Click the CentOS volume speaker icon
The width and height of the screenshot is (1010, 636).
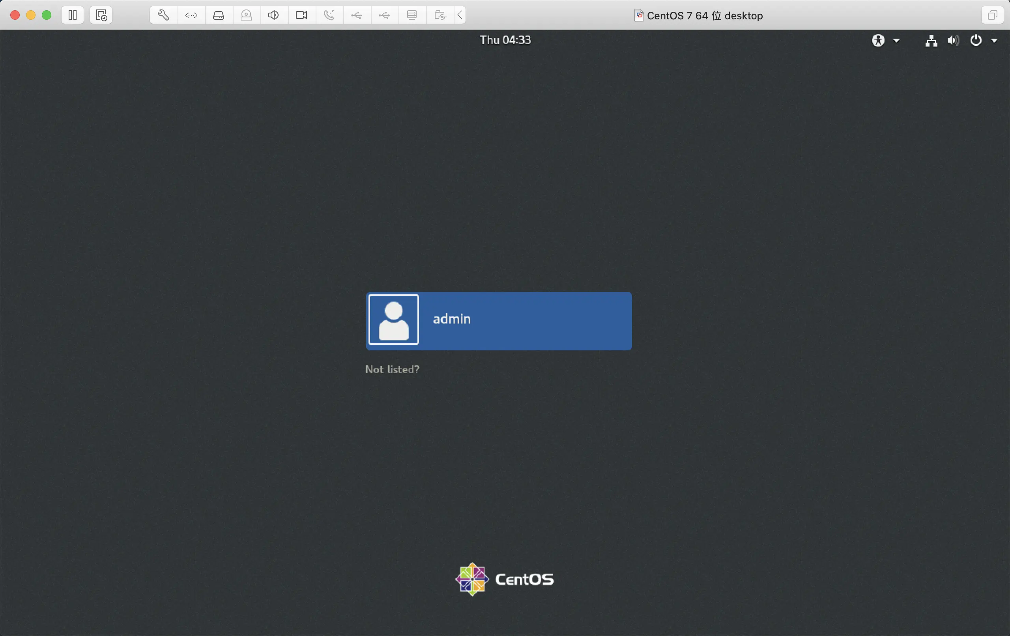click(952, 40)
